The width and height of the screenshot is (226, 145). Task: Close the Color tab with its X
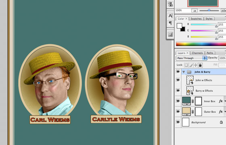tap(186, 19)
